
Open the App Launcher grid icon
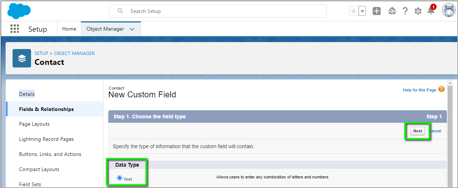tap(14, 29)
